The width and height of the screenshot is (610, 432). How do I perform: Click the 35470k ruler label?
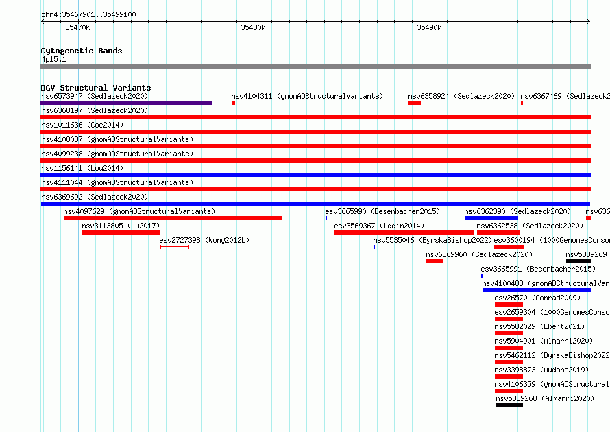(x=77, y=27)
